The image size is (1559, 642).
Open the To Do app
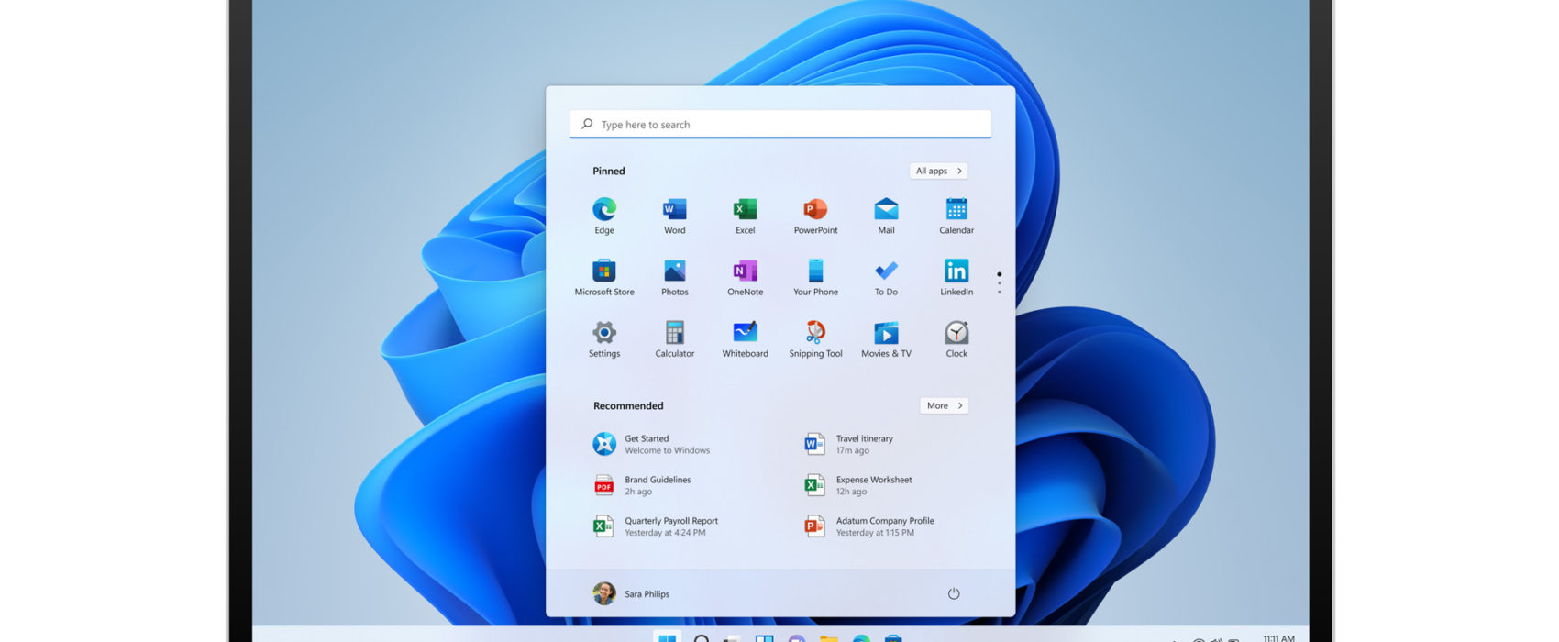886,277
